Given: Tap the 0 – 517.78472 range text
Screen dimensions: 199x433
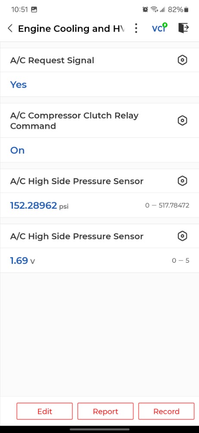Looking at the screenshot, I should pyautogui.click(x=167, y=205).
